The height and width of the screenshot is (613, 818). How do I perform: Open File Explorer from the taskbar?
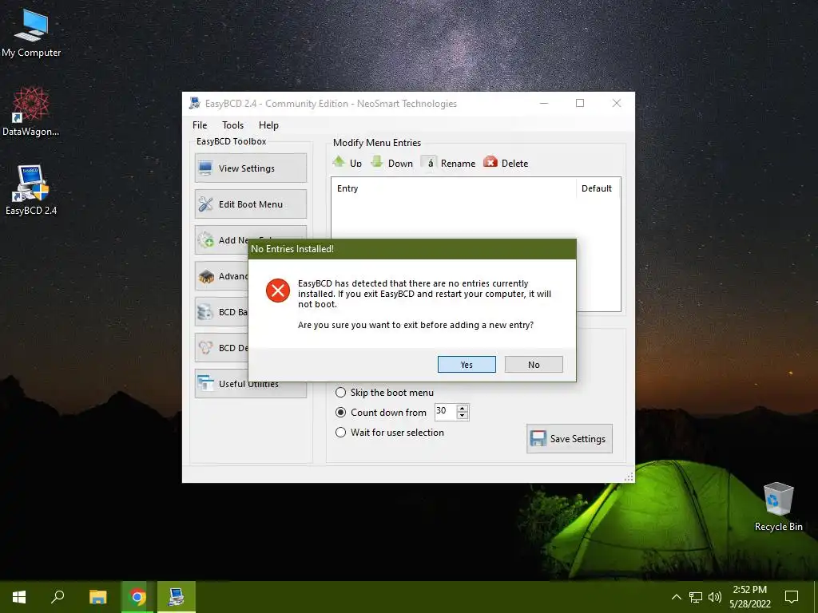pos(98,597)
